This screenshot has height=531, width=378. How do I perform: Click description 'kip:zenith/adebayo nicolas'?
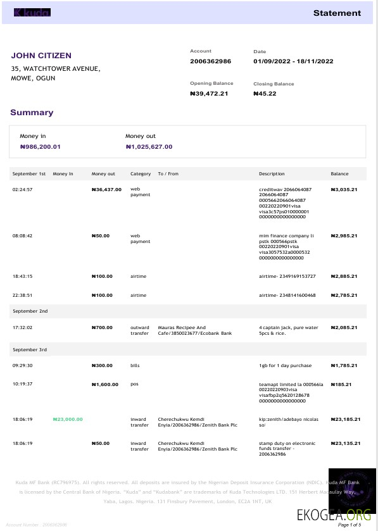(x=289, y=419)
